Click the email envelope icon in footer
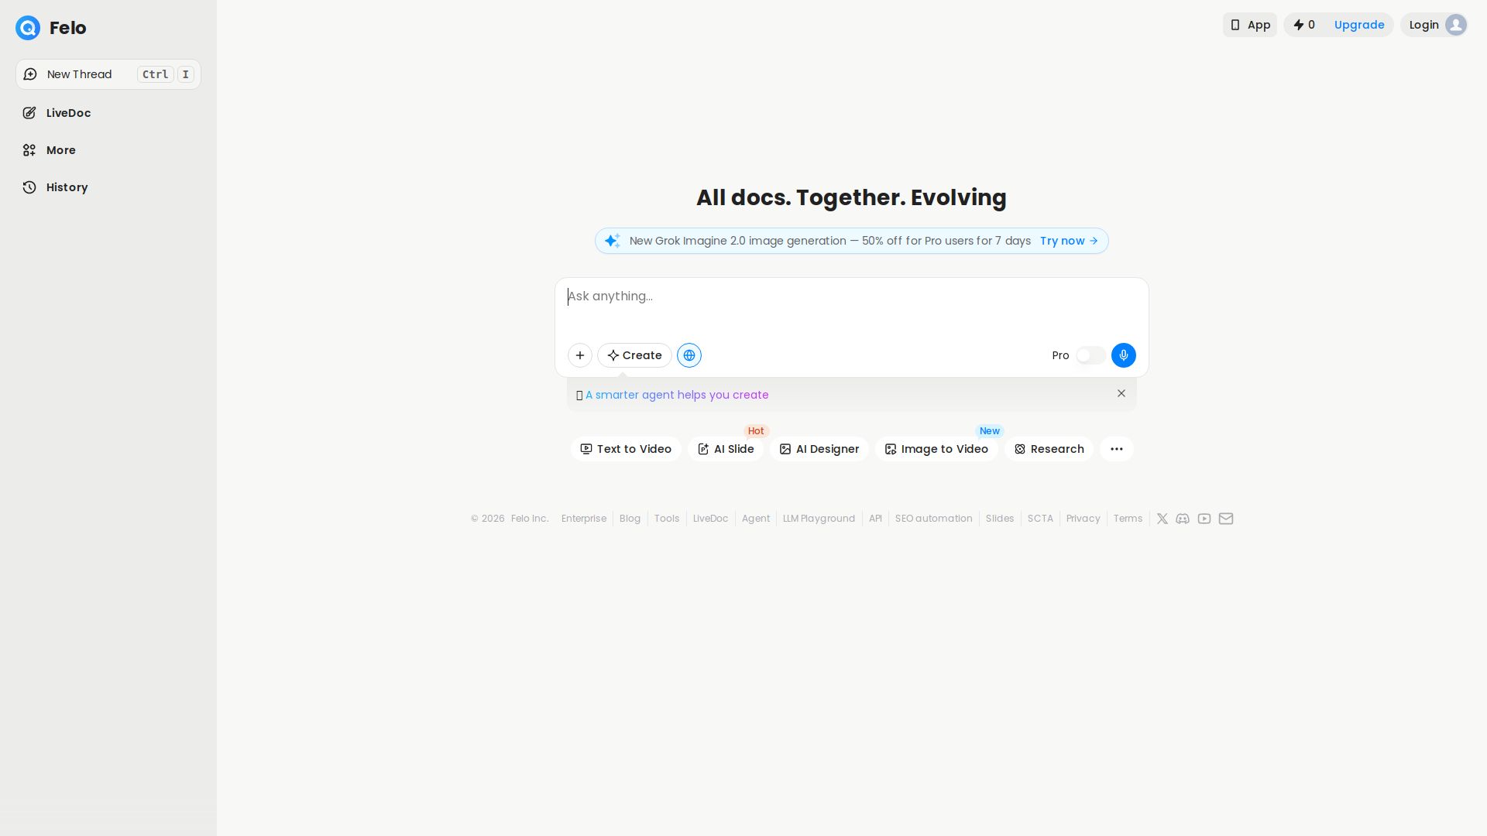The width and height of the screenshot is (1487, 836). (1226, 519)
